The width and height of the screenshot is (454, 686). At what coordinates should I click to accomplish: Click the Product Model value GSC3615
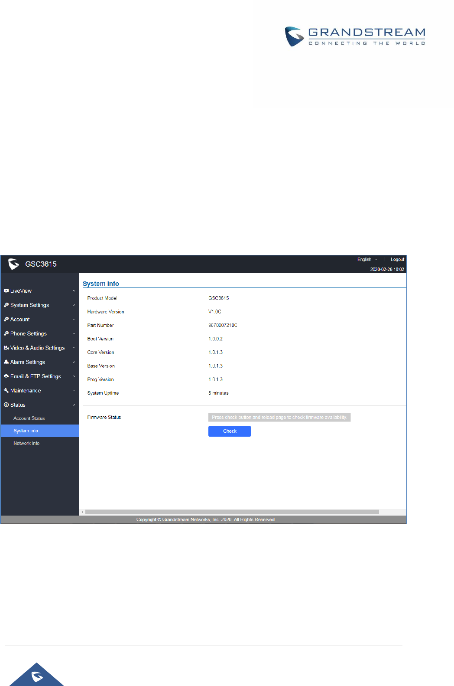[x=219, y=298]
